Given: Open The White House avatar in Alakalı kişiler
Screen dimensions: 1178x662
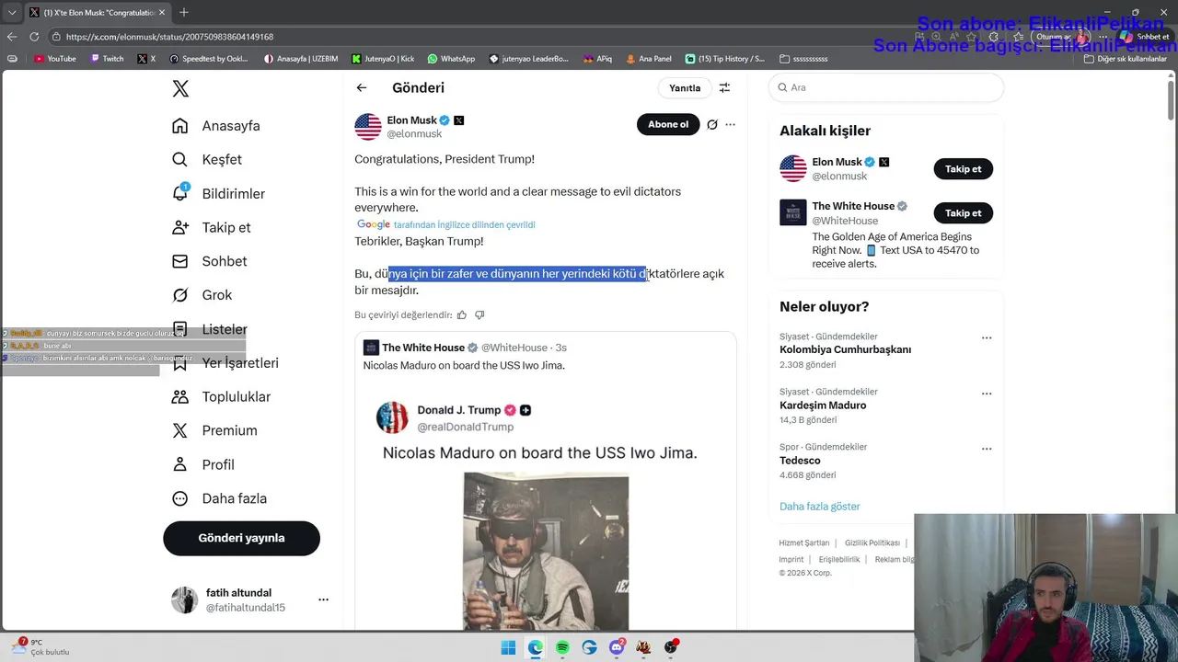Looking at the screenshot, I should coord(793,212).
